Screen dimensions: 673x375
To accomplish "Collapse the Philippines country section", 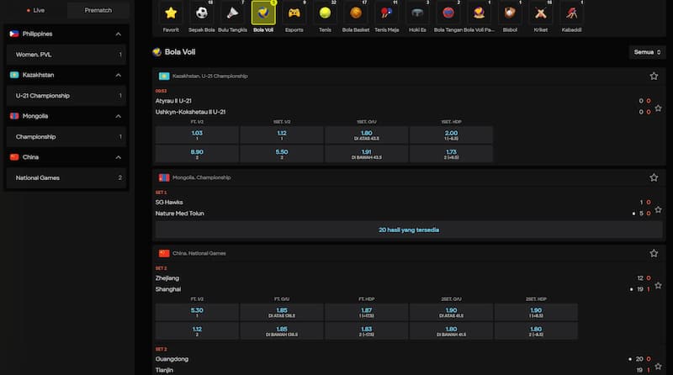I will pos(117,34).
